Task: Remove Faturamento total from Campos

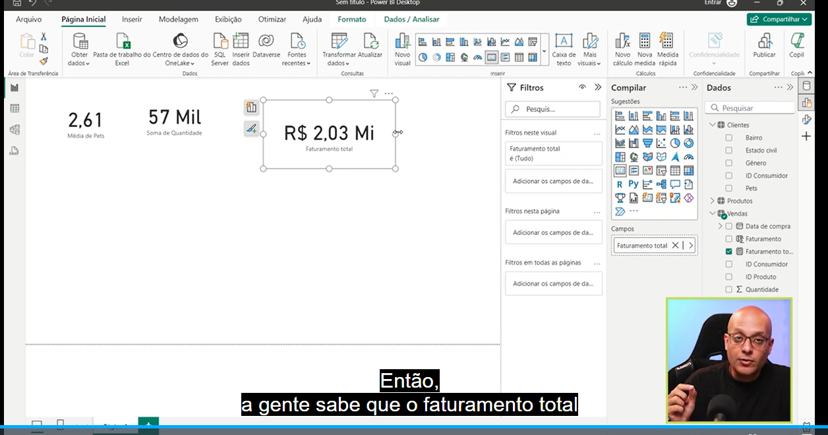Action: coord(674,245)
